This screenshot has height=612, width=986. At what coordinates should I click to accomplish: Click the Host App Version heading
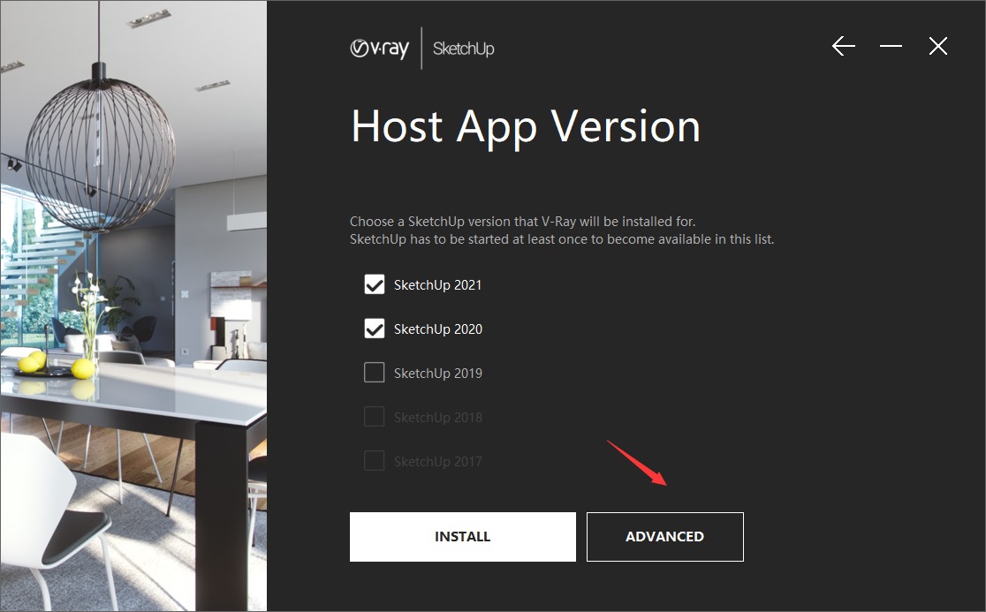pyautogui.click(x=526, y=127)
